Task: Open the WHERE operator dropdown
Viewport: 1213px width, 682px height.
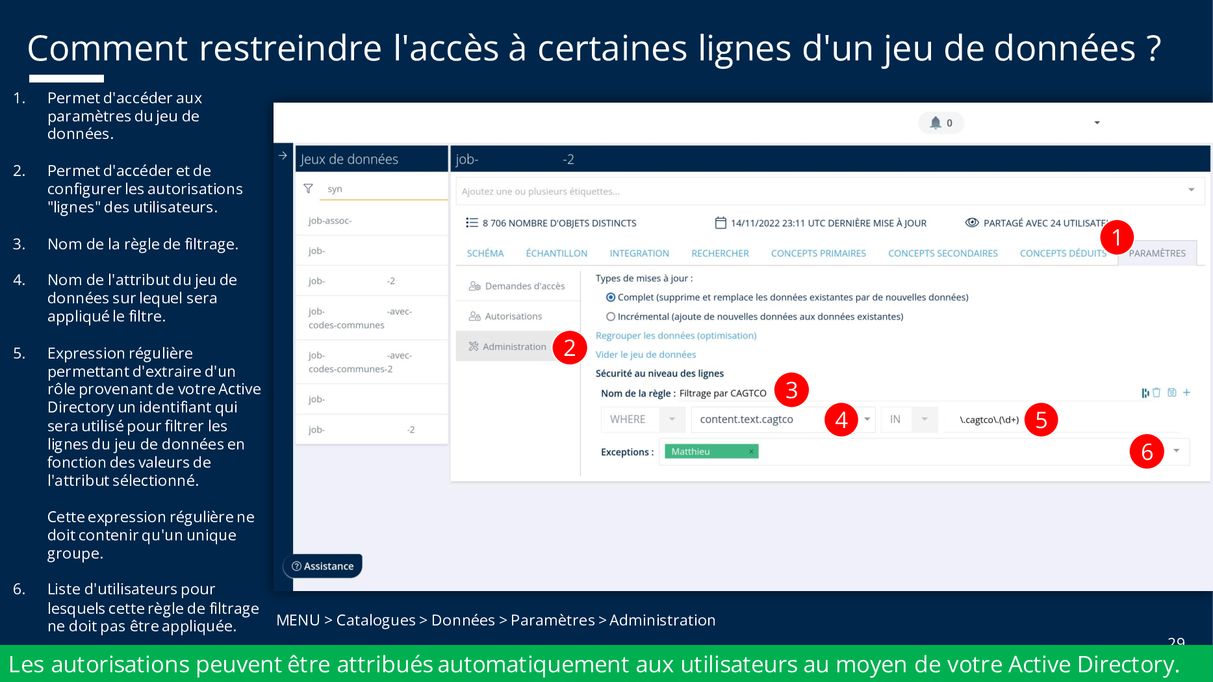Action: (672, 420)
